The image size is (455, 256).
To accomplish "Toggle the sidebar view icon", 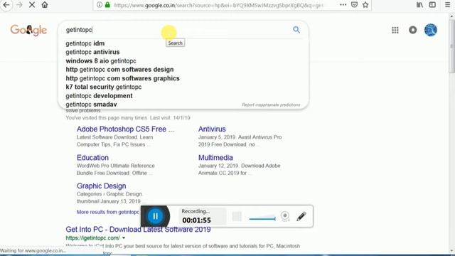I will (x=432, y=5).
